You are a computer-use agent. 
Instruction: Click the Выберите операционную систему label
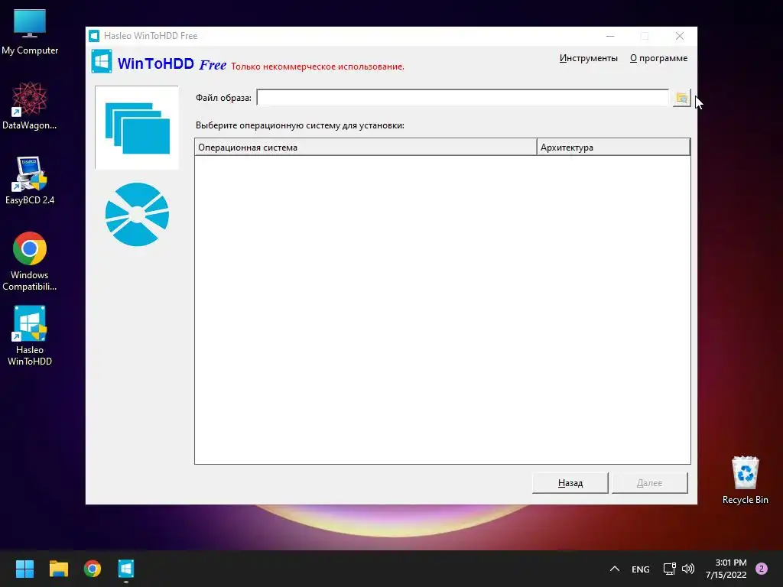click(300, 125)
